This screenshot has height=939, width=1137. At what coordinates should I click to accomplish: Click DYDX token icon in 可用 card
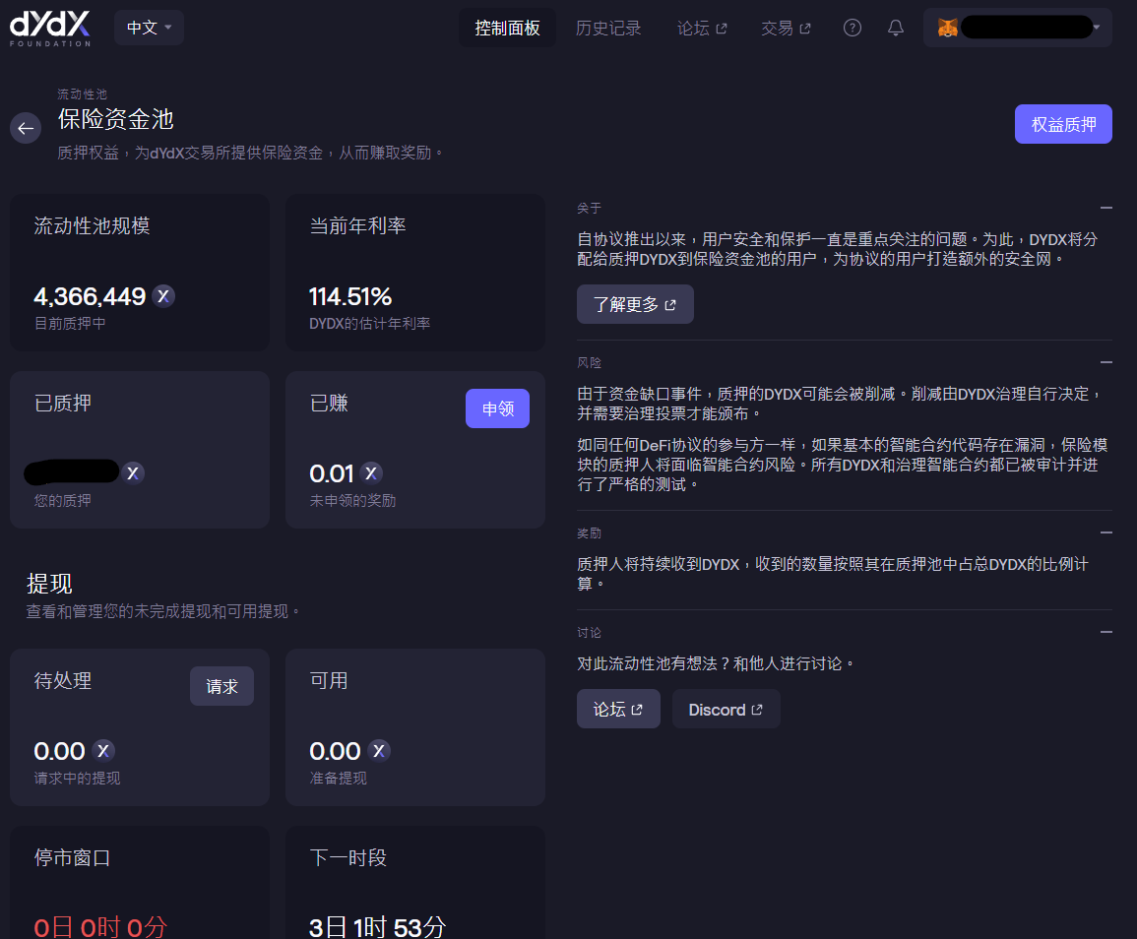379,750
